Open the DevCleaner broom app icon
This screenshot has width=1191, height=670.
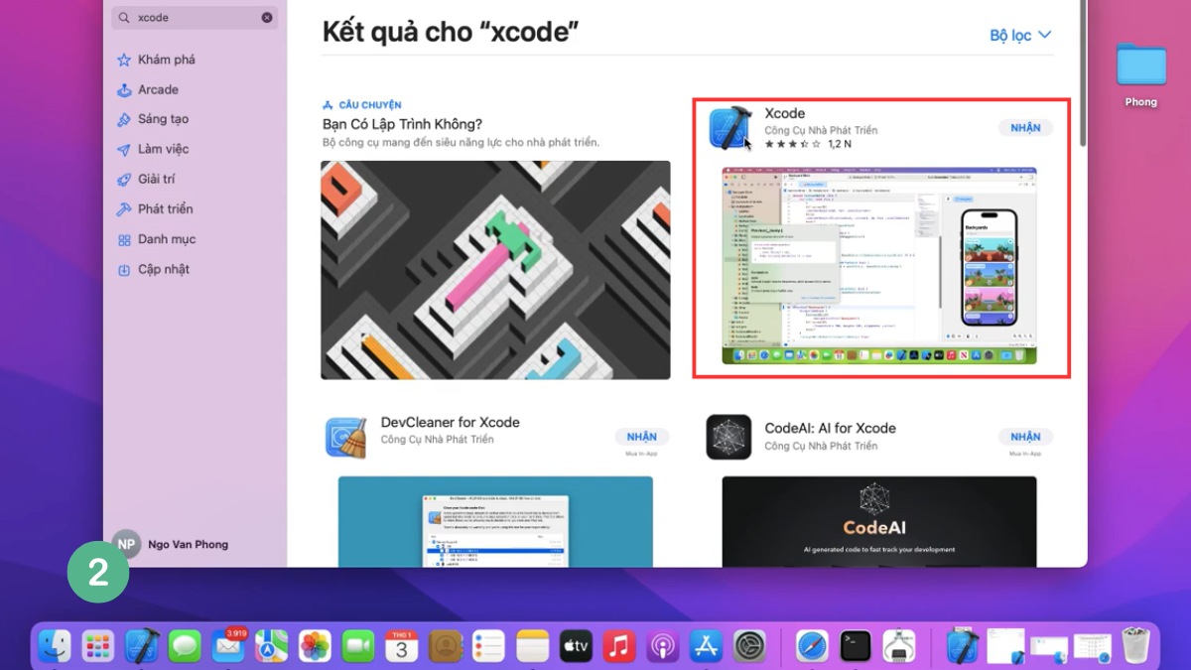346,437
